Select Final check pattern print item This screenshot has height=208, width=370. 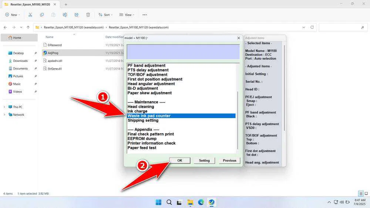[151, 134]
